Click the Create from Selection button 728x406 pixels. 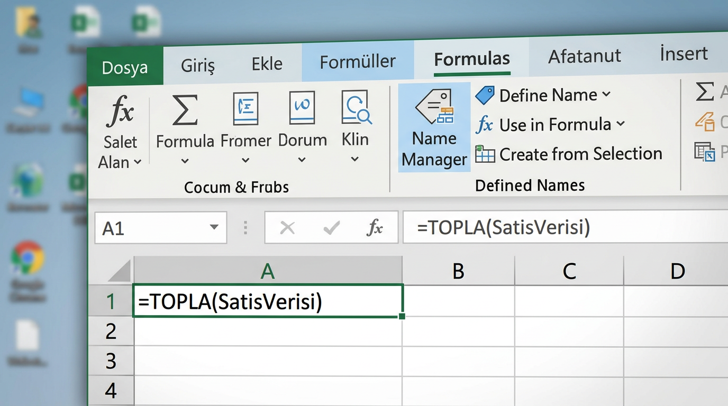point(580,154)
